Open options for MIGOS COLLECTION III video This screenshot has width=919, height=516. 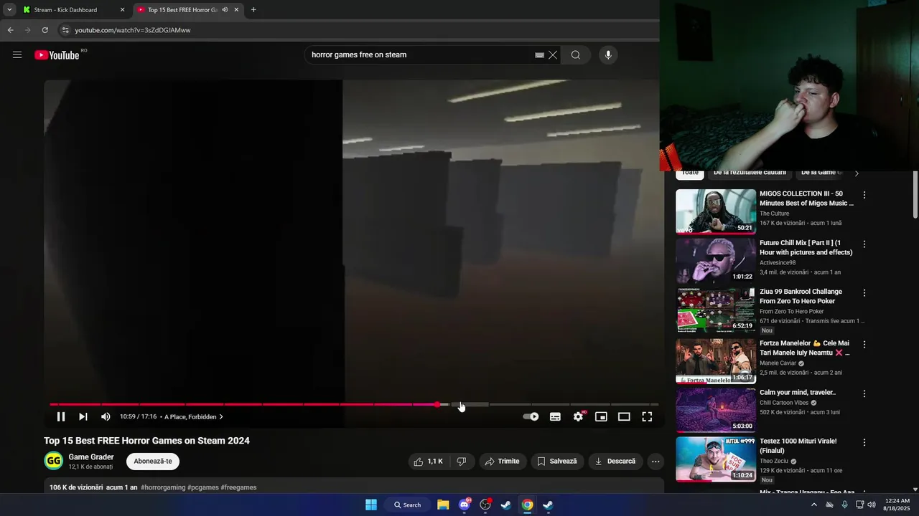(864, 195)
